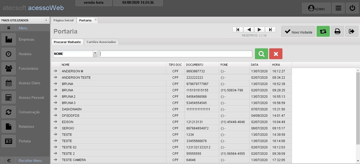Open the NOME search field dropdown

95,54
